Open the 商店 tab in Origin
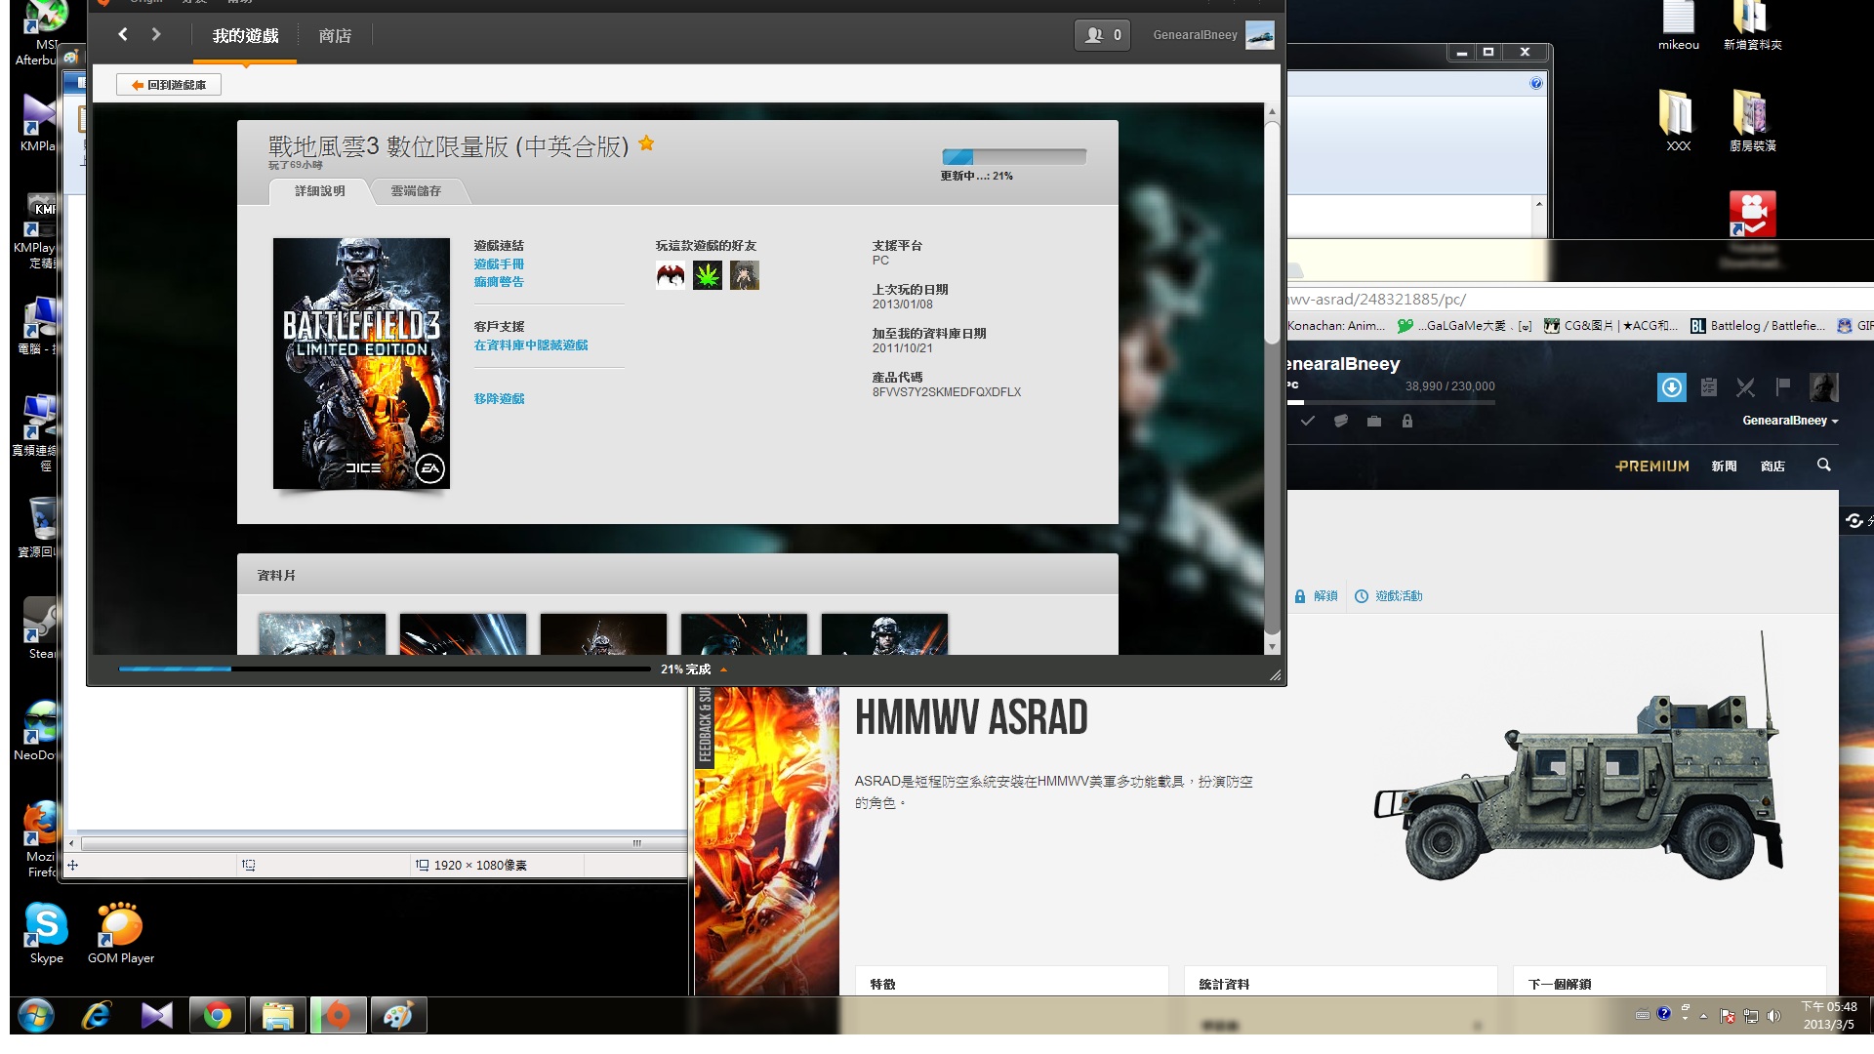 [335, 36]
